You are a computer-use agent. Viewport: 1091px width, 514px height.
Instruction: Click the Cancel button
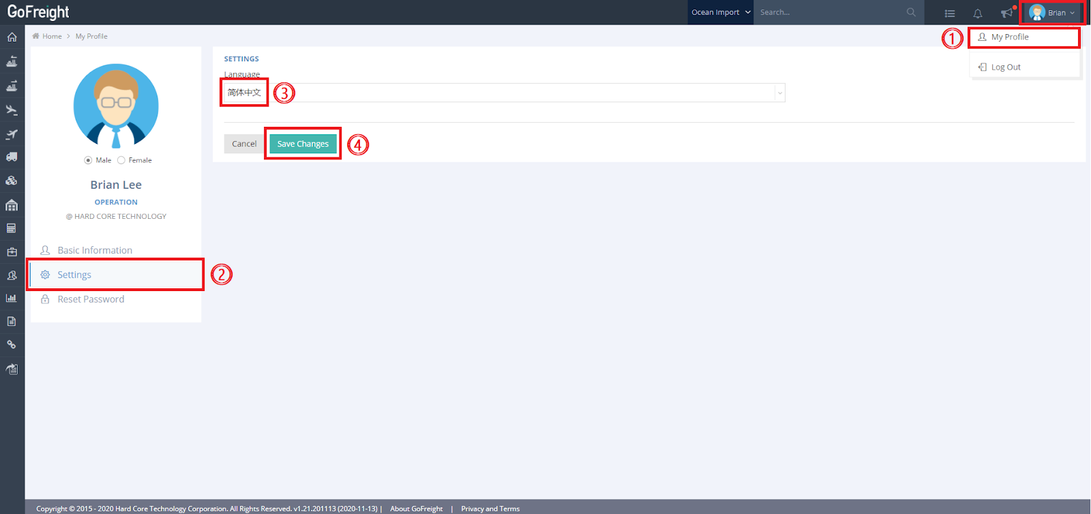point(244,144)
